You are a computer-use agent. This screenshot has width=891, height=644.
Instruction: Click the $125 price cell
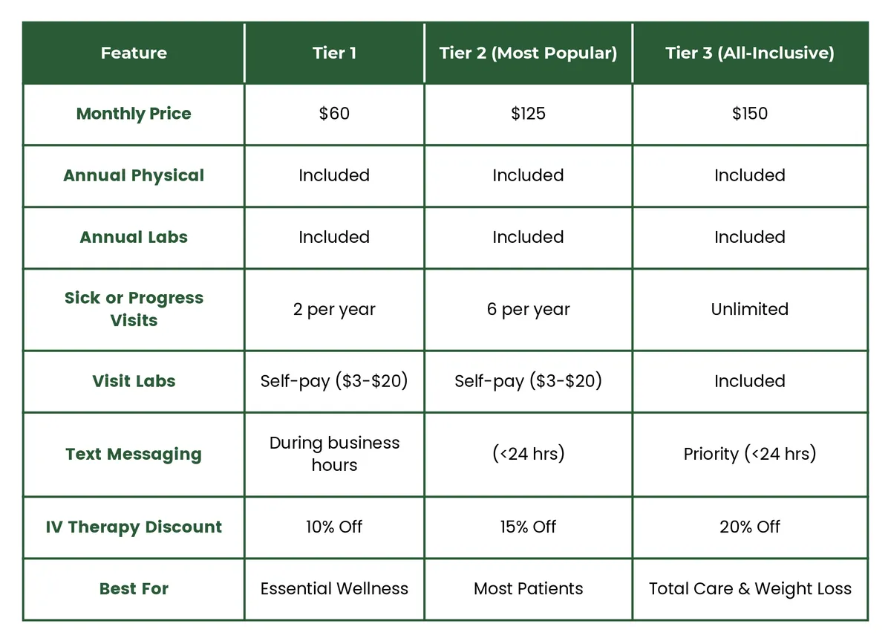pos(528,114)
